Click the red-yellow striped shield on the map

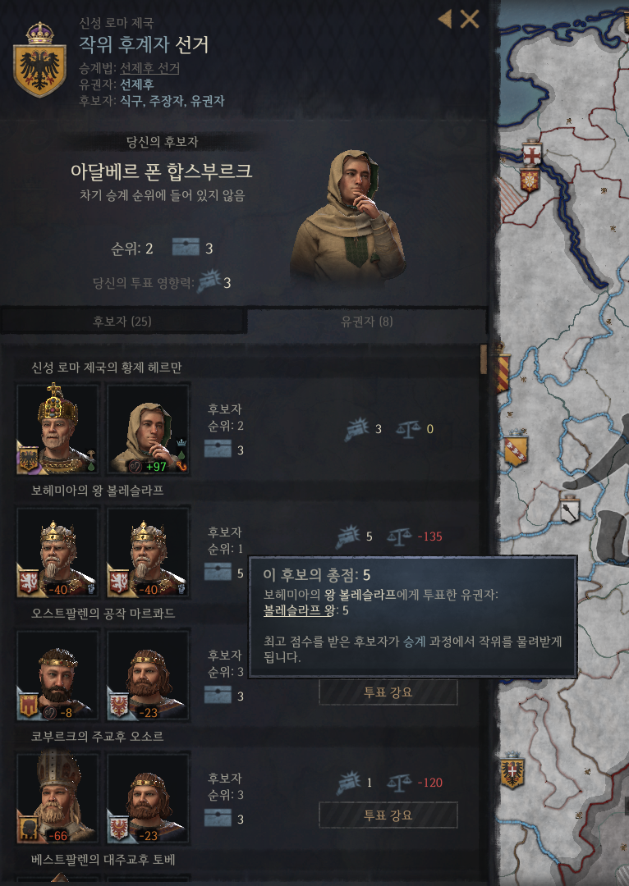[x=503, y=372]
